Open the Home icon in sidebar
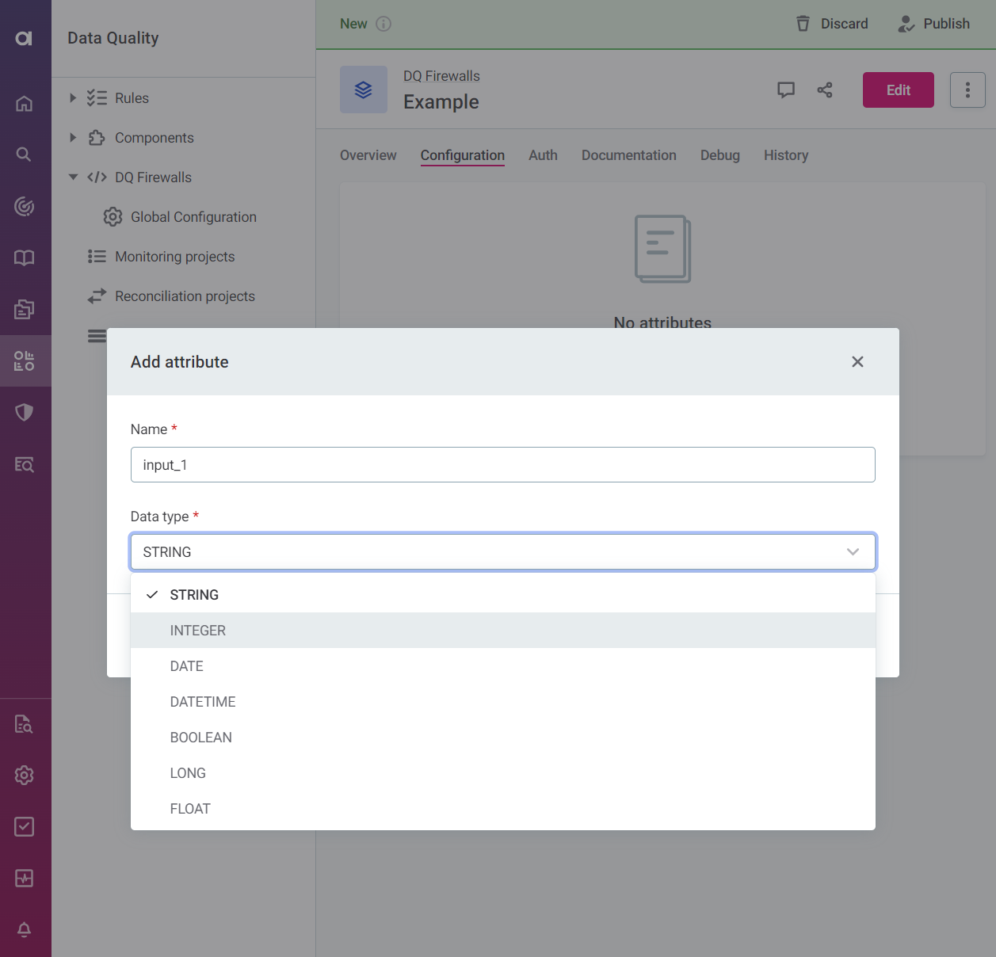The image size is (996, 957). (25, 103)
